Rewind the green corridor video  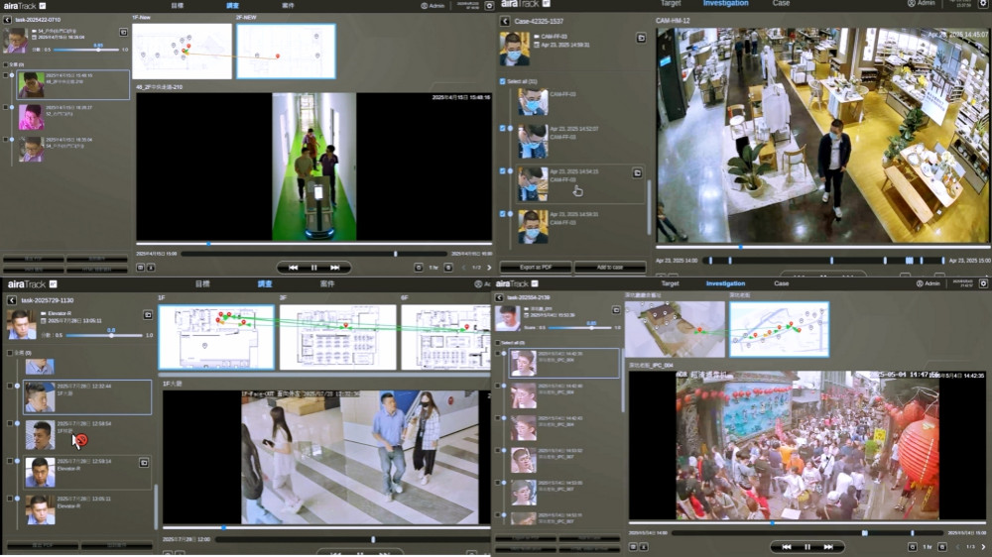click(293, 268)
